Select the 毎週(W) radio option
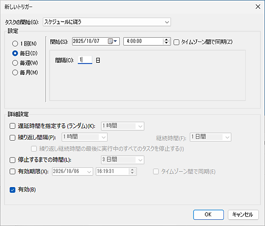The image size is (265, 226). pyautogui.click(x=15, y=63)
